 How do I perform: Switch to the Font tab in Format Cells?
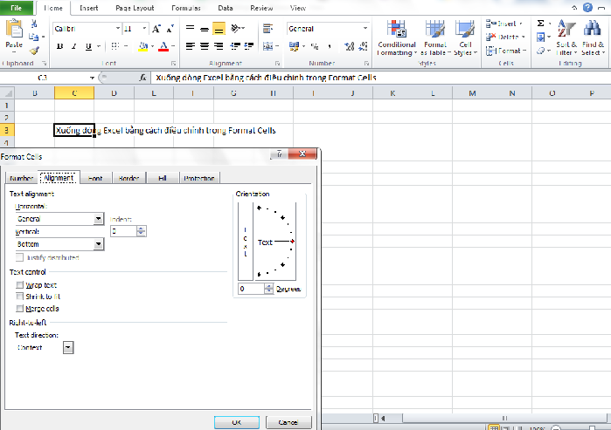(95, 178)
